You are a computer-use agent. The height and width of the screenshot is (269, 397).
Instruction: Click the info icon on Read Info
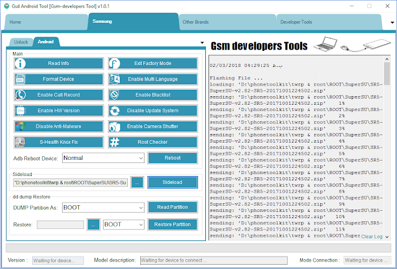click(20, 63)
